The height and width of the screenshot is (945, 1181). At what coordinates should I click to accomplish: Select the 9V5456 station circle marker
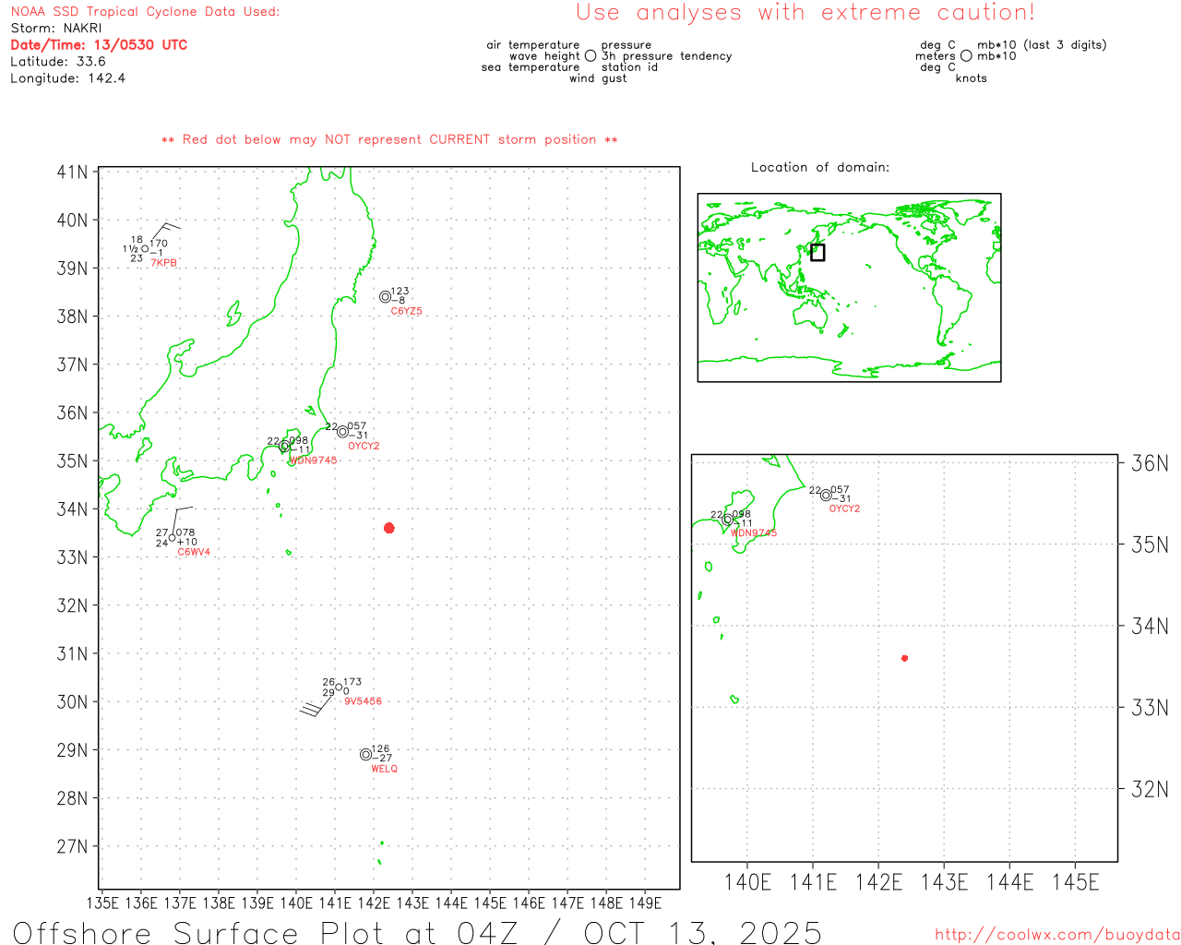pyautogui.click(x=339, y=688)
